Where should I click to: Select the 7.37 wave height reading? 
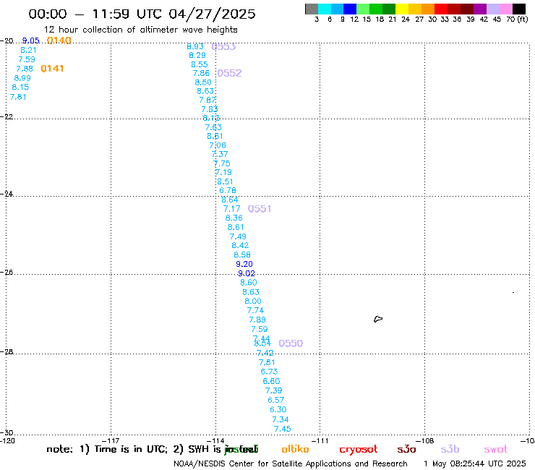point(220,155)
